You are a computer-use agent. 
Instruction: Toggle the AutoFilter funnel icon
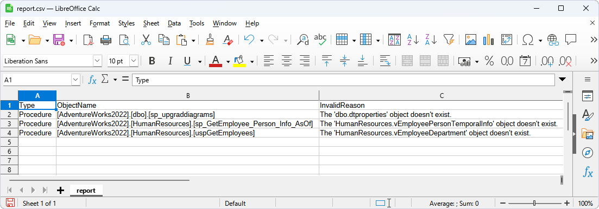pos(449,40)
